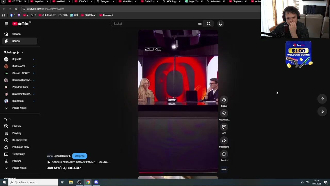Select Shorts in the sidebar
This screenshot has height=186, width=330.
pos(20,41)
